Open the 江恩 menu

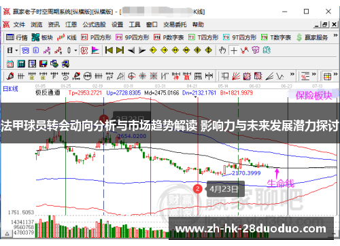point(71,24)
